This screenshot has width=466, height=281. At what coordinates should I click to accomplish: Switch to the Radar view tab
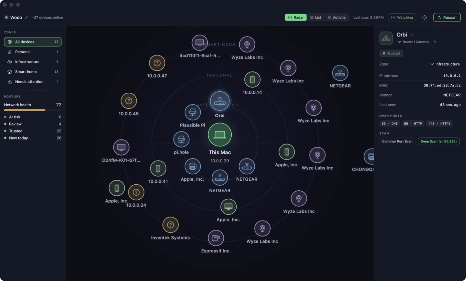tap(296, 17)
